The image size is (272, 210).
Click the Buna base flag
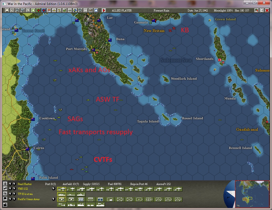coord(110,40)
